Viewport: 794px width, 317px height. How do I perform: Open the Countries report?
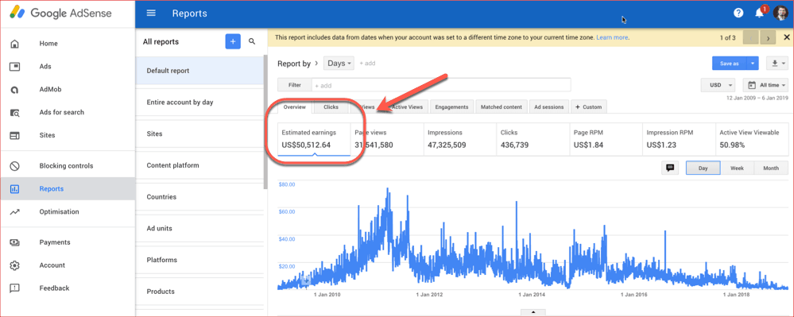click(x=199, y=196)
